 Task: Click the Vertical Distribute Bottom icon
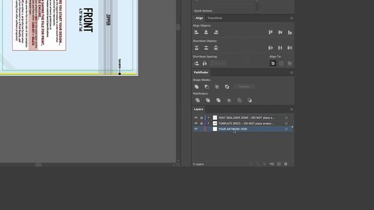point(216,48)
